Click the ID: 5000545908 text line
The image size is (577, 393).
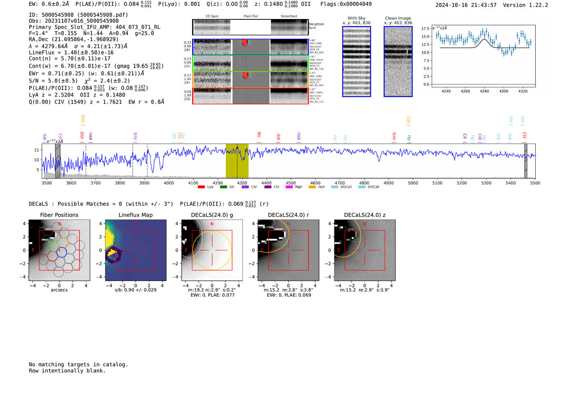(78, 15)
